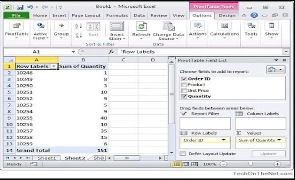Click the Excel Help question mark icon
Viewport: 295px width, 180px height.
tap(254, 15)
